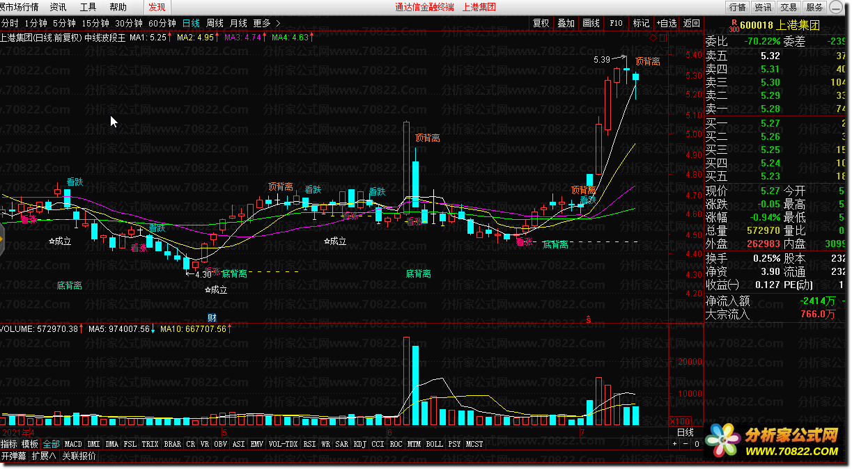Click the 中线波段王 indicator label
The image size is (852, 469).
[x=104, y=38]
